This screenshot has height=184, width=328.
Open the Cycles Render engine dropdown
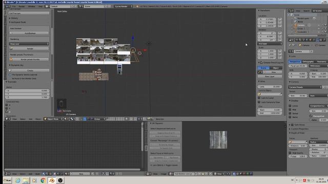[x=123, y=7]
